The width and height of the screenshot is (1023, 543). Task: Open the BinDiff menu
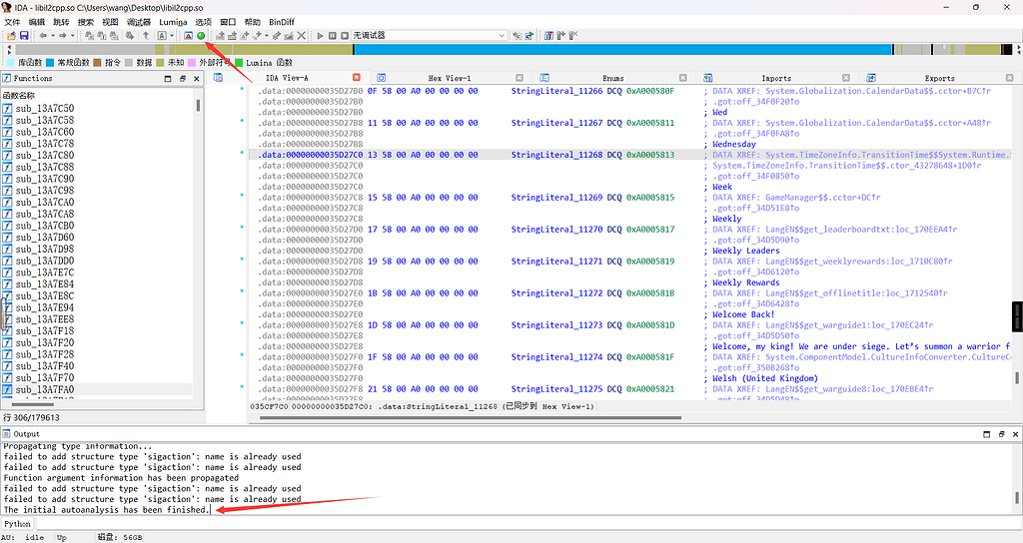point(281,22)
